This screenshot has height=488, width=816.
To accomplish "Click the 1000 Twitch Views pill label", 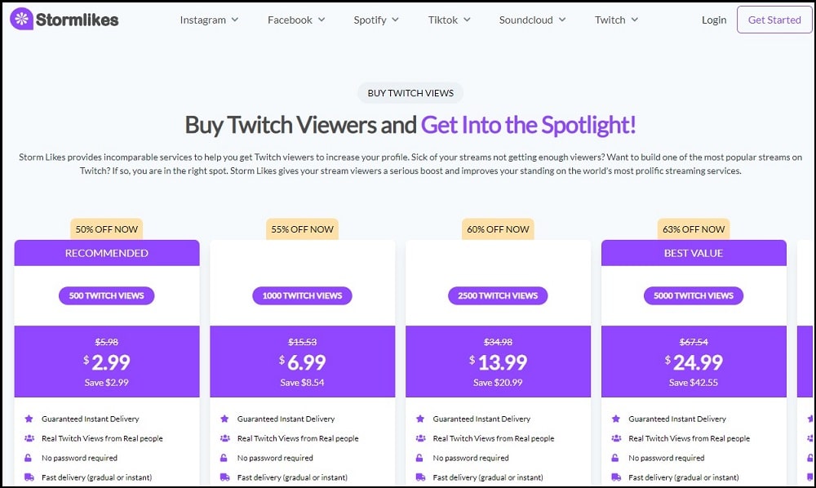I will click(302, 295).
